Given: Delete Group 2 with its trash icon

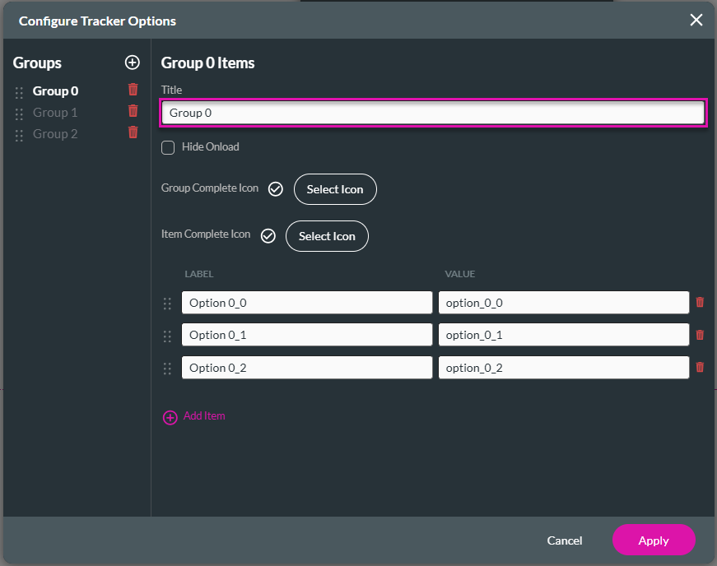Looking at the screenshot, I should pos(133,132).
